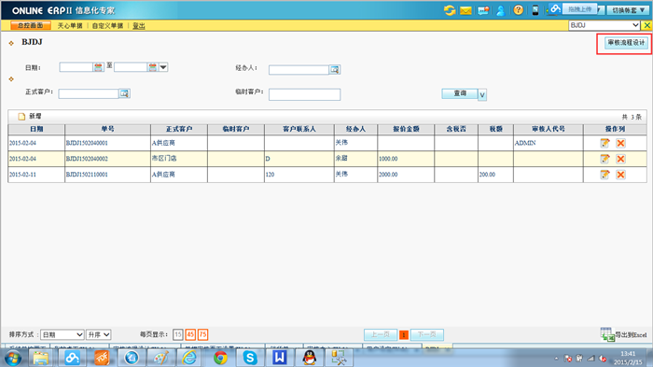Open Internet Explorer from taskbar
Image resolution: width=653 pixels, height=367 pixels.
pos(189,358)
